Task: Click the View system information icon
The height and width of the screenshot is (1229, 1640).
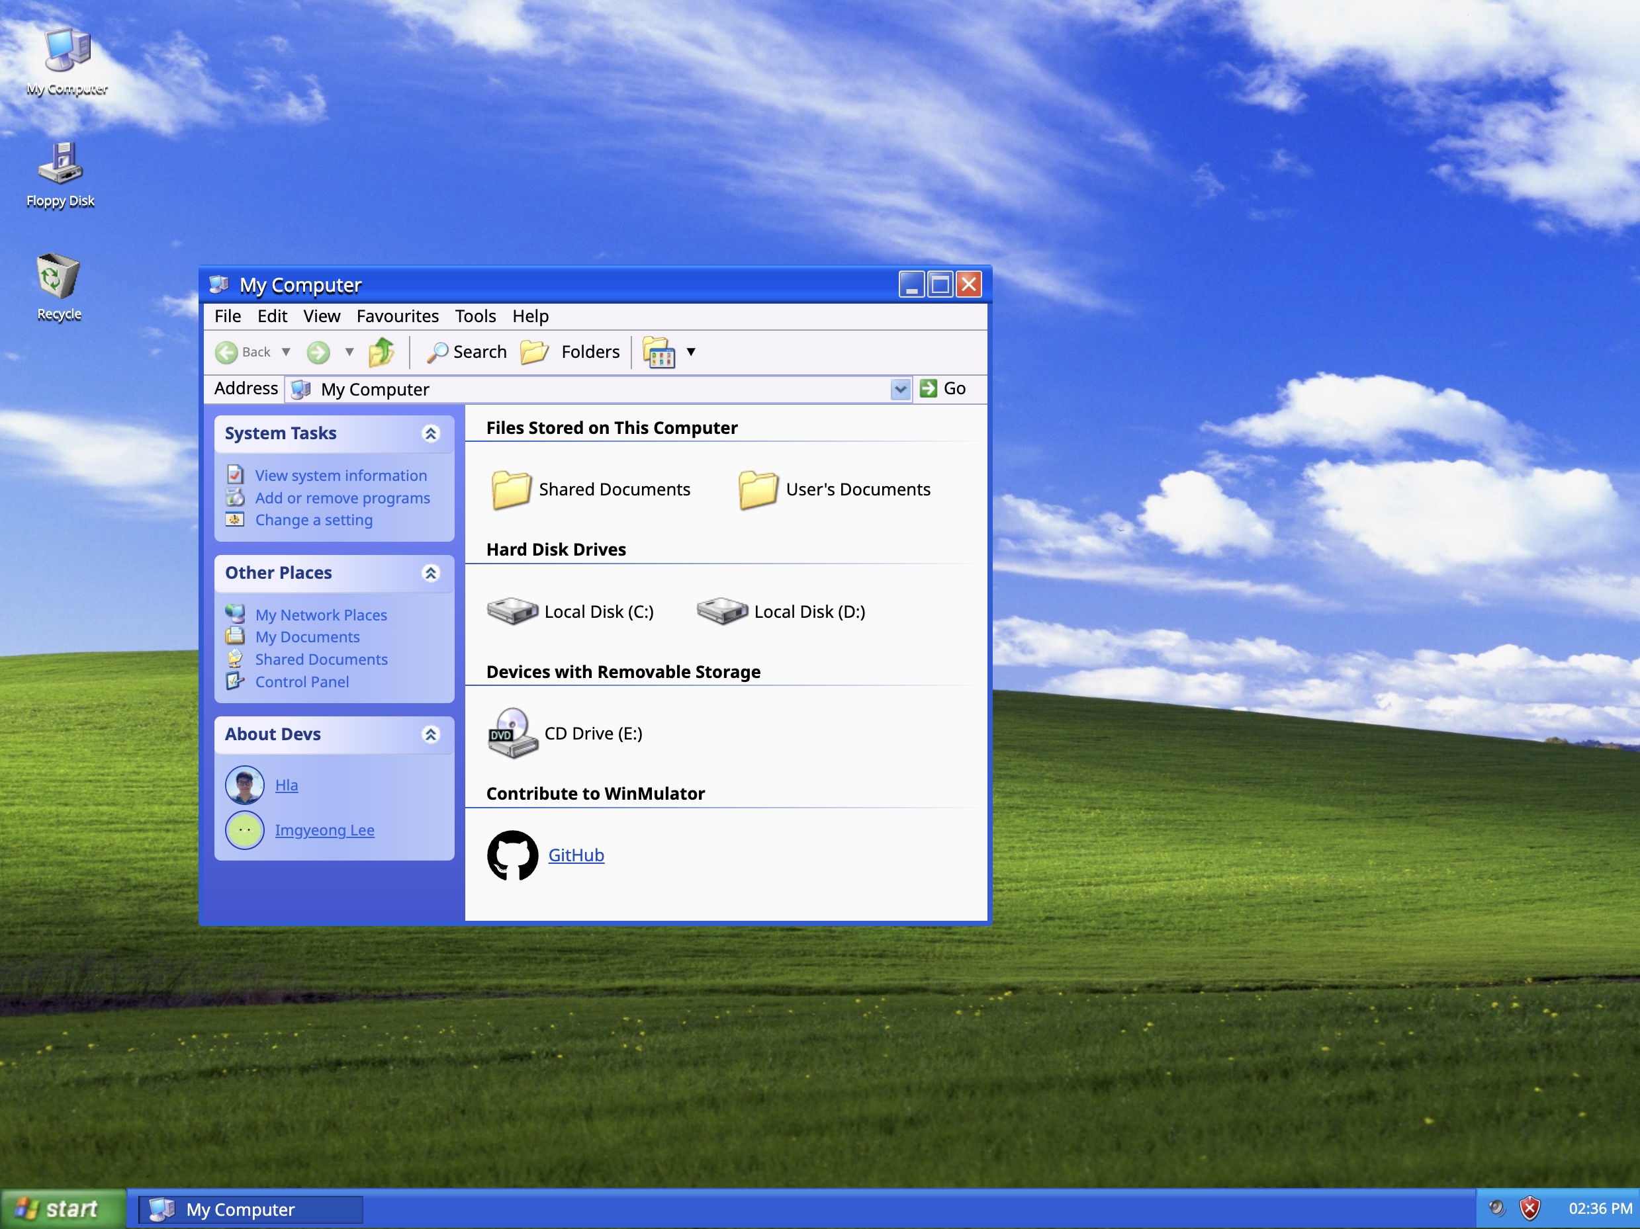Action: click(x=235, y=474)
